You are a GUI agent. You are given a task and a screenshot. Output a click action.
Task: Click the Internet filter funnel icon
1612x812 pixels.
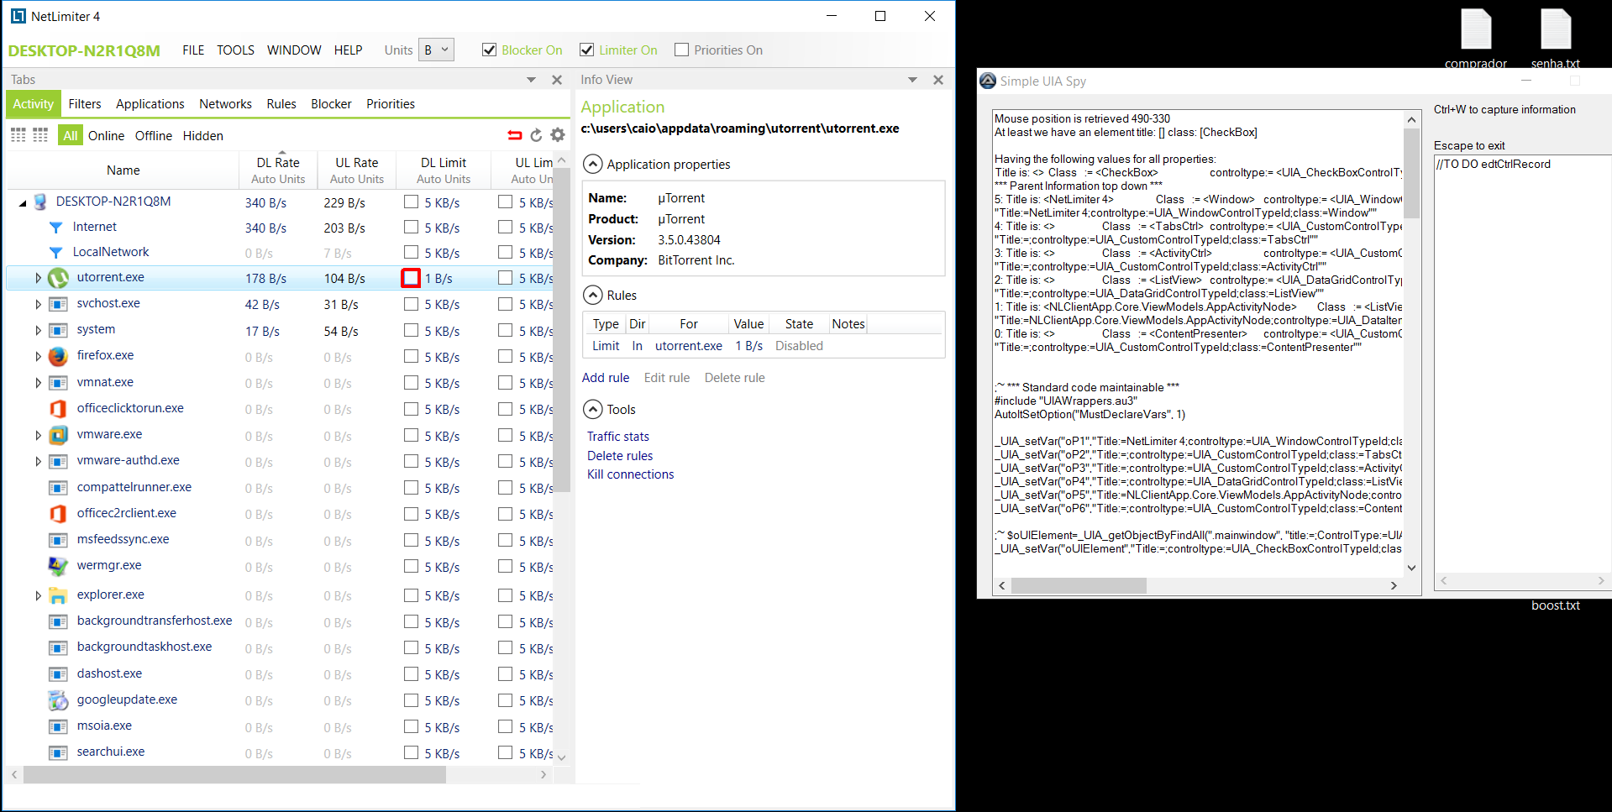(x=55, y=228)
